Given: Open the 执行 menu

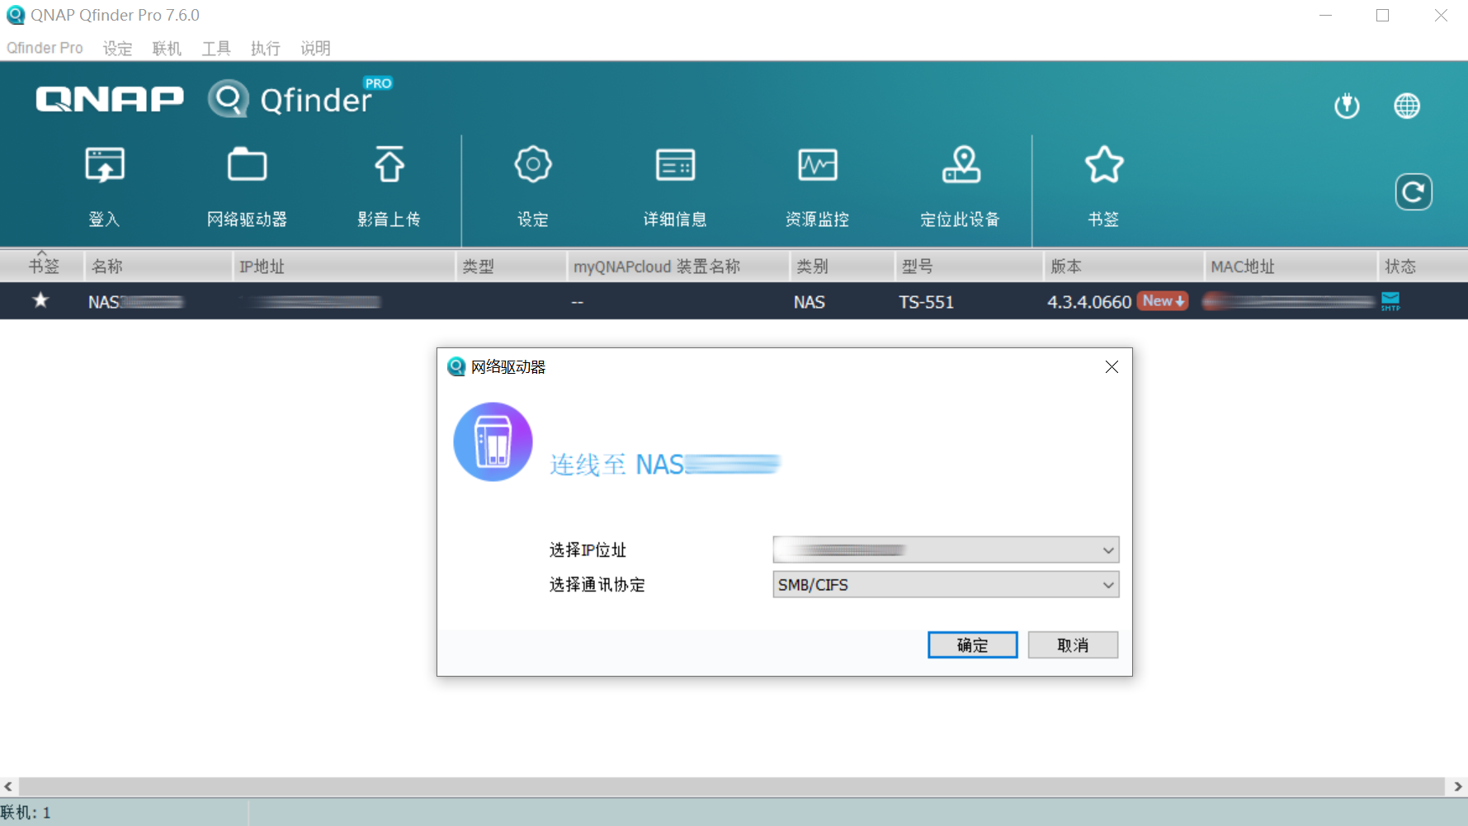Looking at the screenshot, I should [x=266, y=48].
